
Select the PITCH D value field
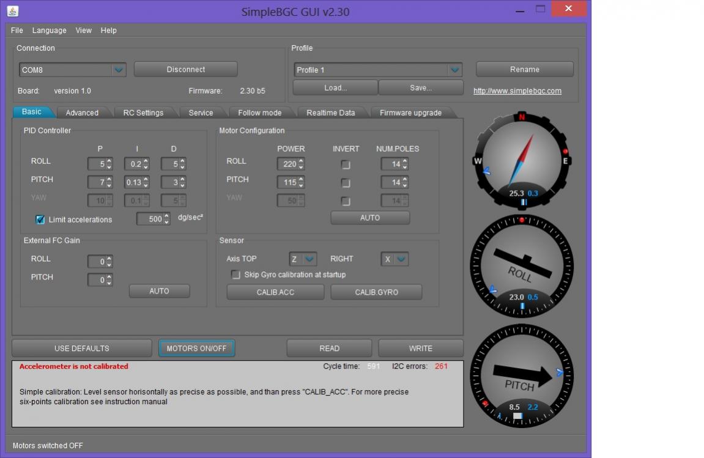point(170,182)
